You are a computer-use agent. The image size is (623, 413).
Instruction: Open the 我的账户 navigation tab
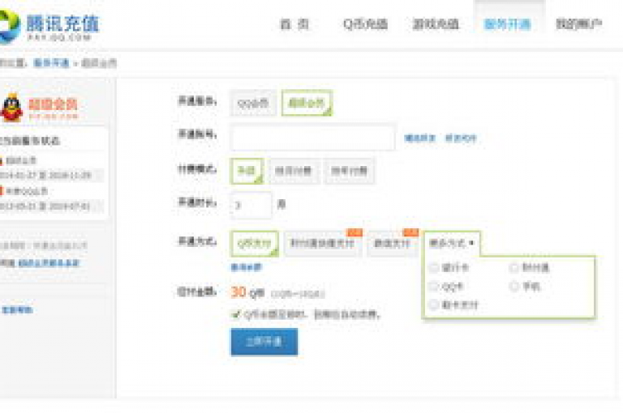(x=578, y=24)
